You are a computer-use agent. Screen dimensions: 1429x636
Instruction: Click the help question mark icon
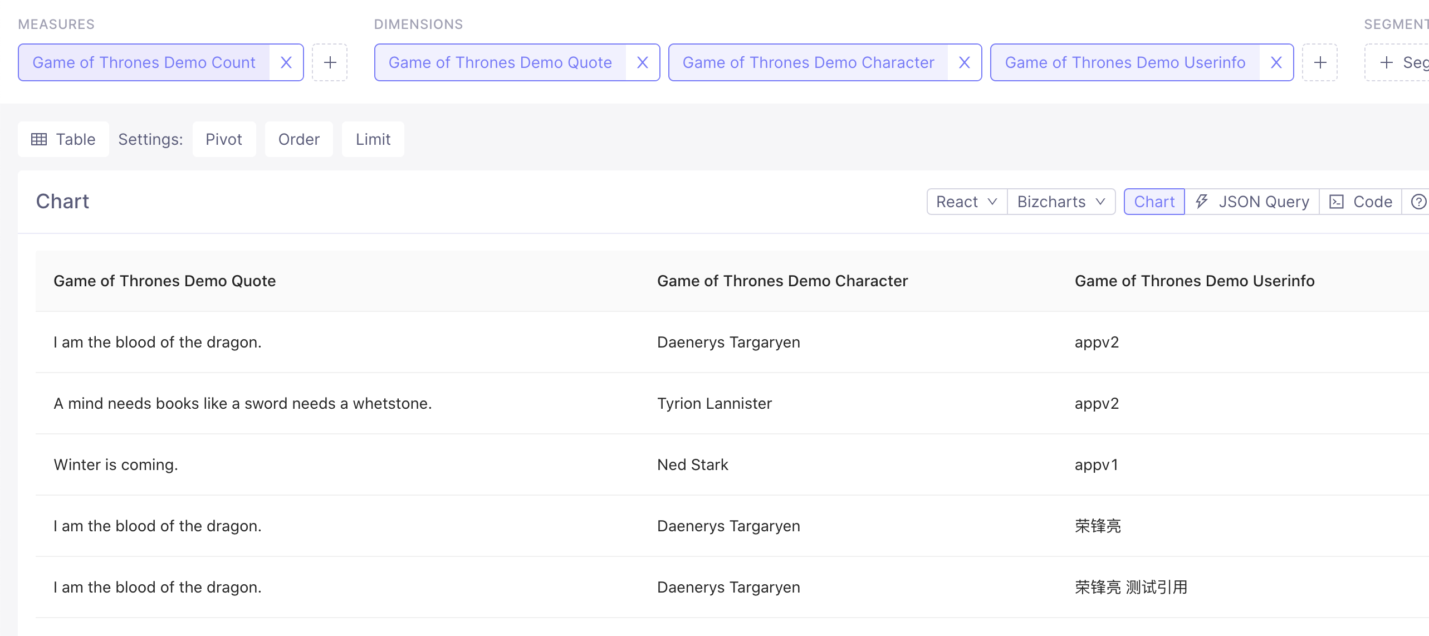(1418, 202)
